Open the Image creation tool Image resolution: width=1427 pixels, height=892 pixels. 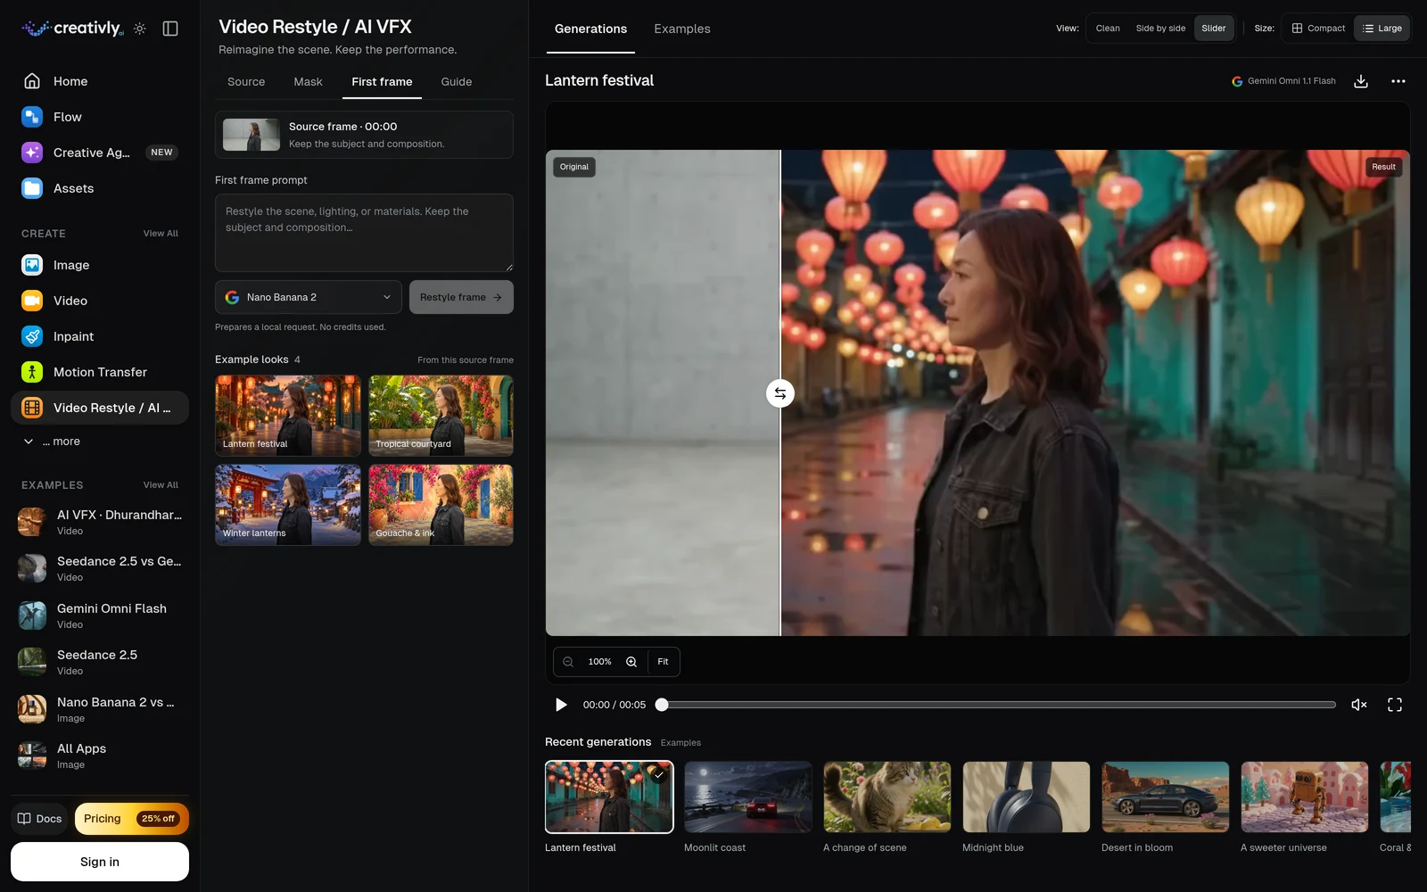[x=100, y=265]
